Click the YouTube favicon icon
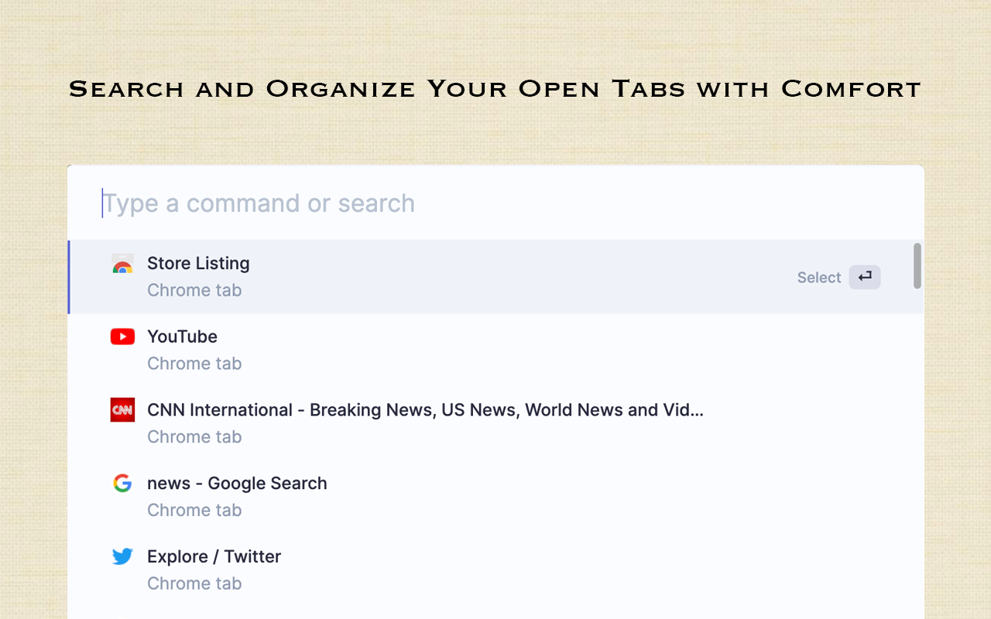Viewport: 991px width, 619px height. (122, 337)
